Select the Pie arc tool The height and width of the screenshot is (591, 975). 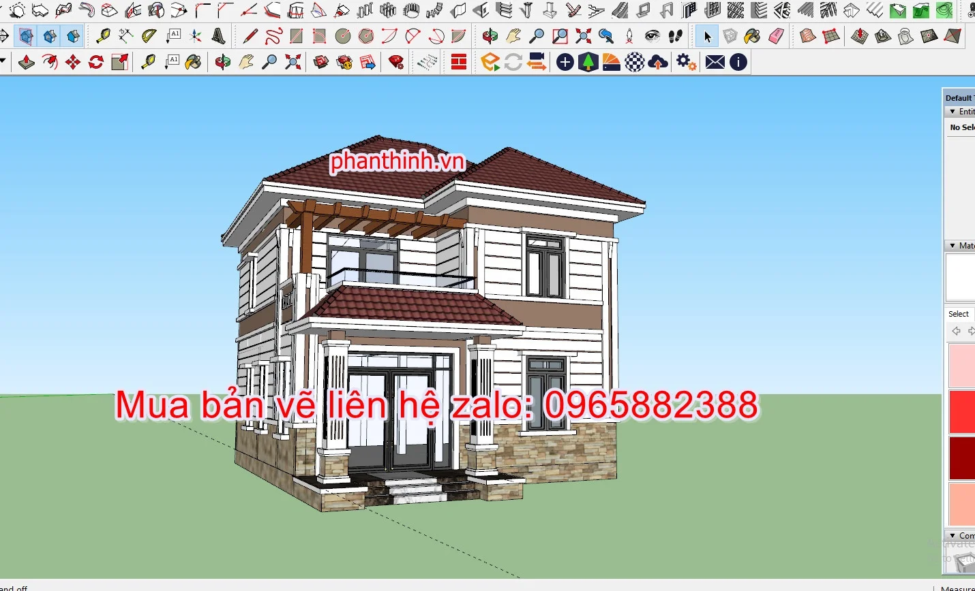tap(459, 36)
